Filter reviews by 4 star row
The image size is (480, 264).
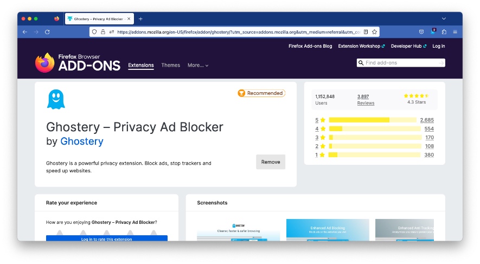click(374, 129)
